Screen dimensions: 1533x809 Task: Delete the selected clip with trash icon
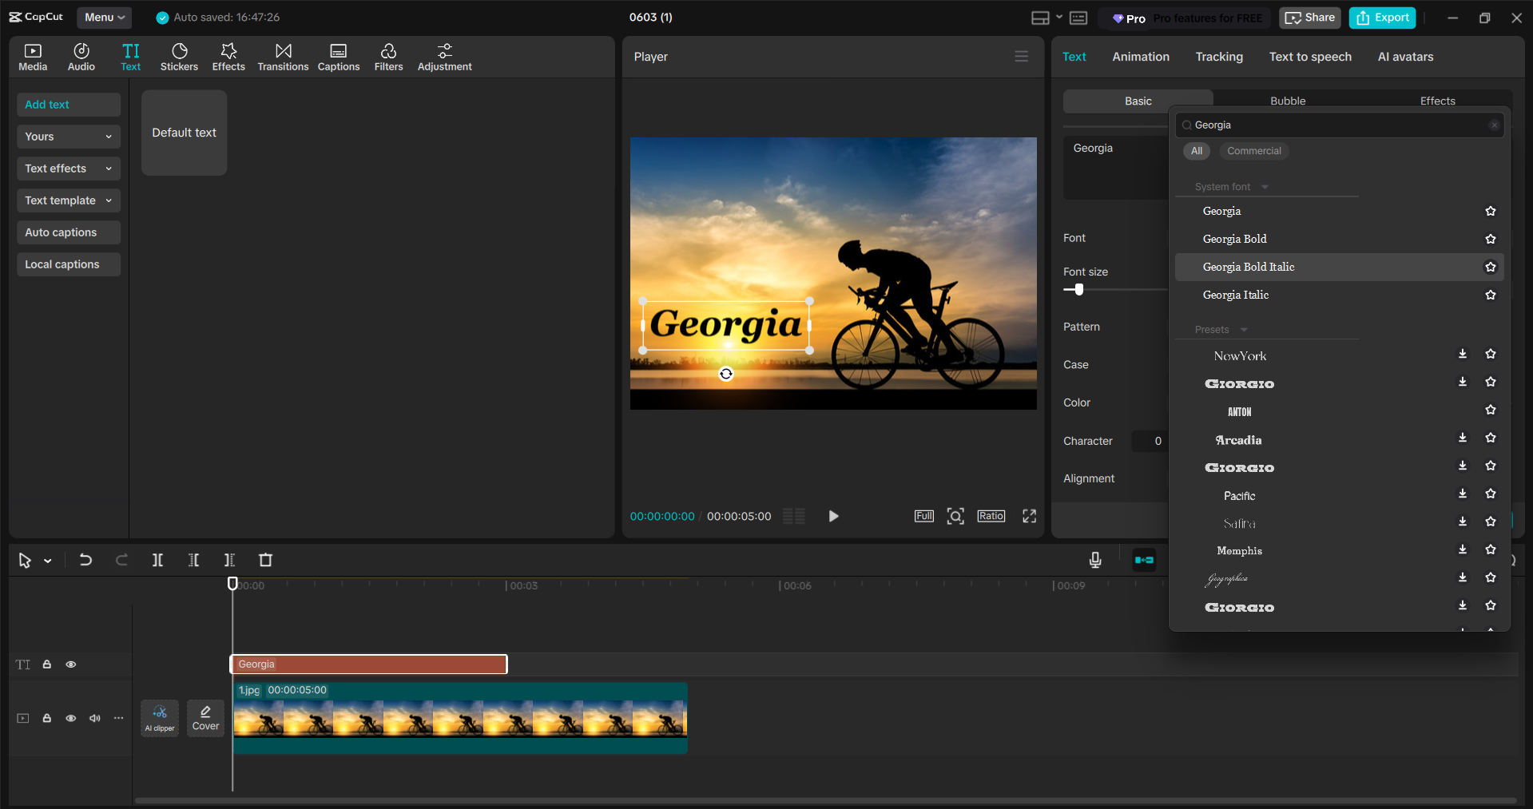pyautogui.click(x=266, y=560)
